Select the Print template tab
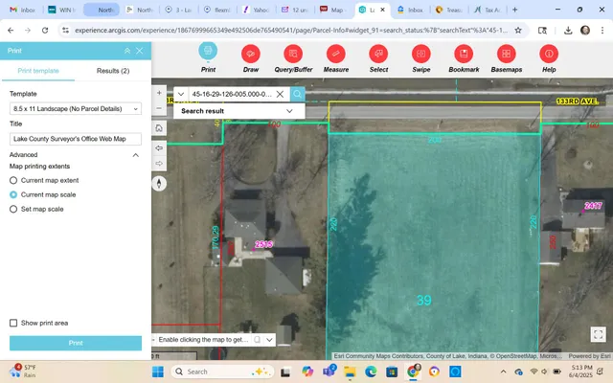The height and width of the screenshot is (383, 613). [x=37, y=71]
